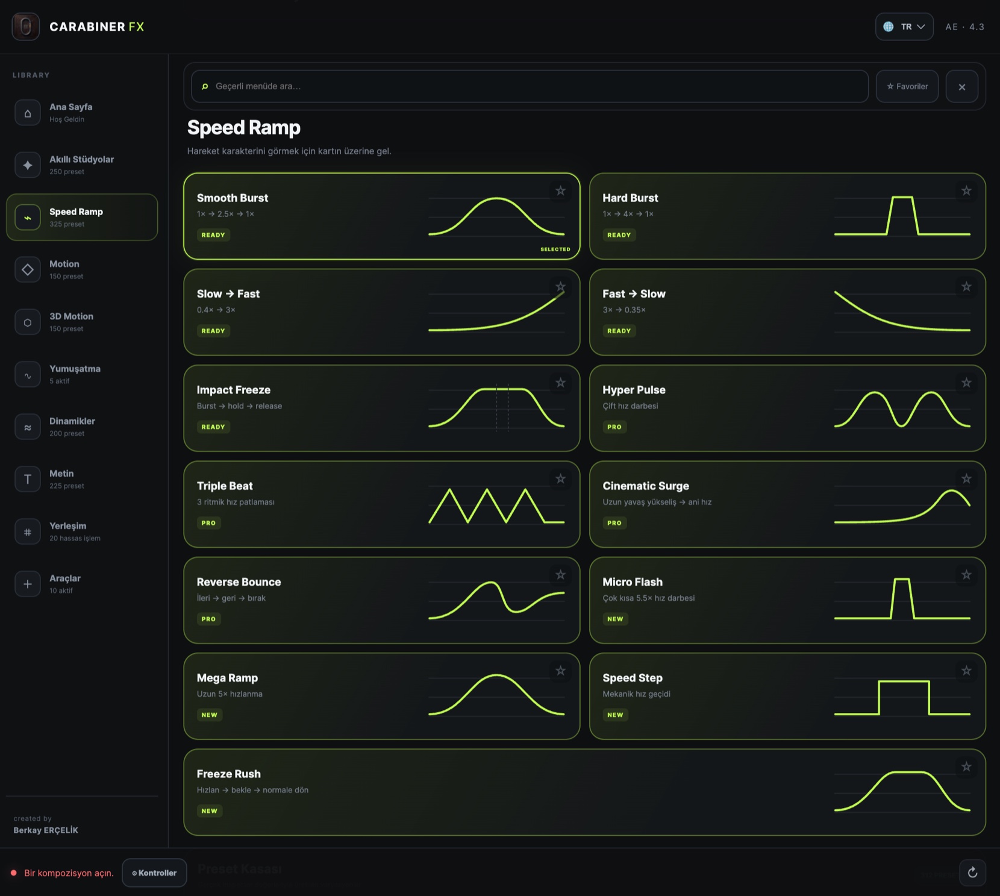Screen dimensions: 1000x896
Task: Toggle favorite star on Fast → Slow
Action: pos(966,287)
